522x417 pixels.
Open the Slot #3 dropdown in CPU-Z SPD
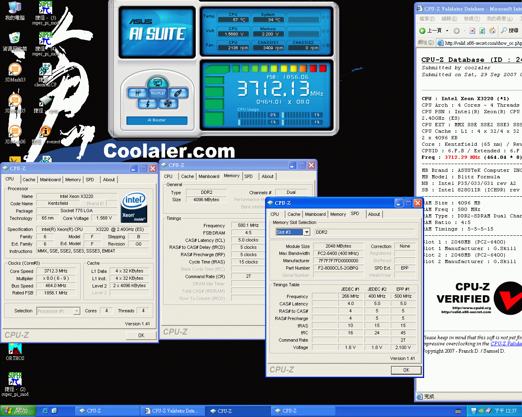coord(307,232)
